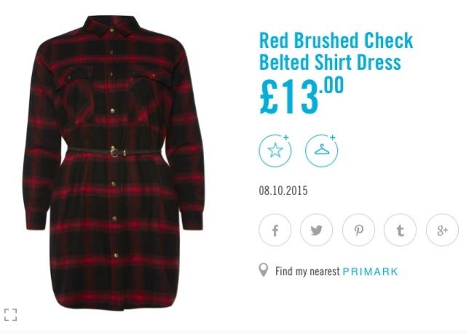The image size is (466, 334).
Task: Click the belt buckle on the dress
Action: click(114, 153)
